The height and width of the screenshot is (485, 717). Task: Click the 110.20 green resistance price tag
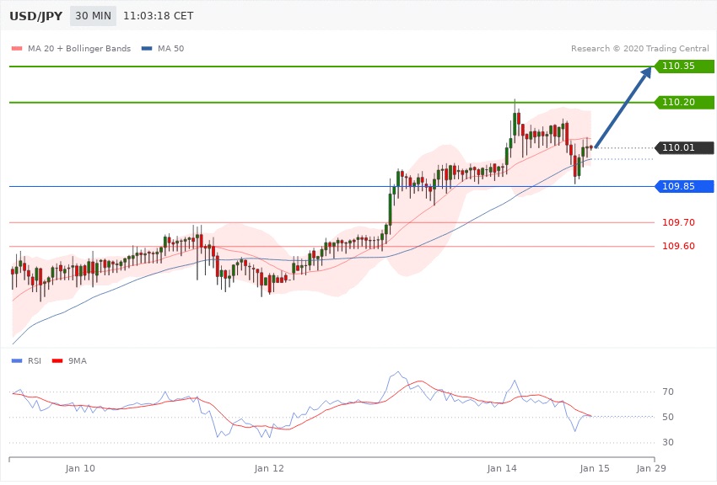pos(684,102)
